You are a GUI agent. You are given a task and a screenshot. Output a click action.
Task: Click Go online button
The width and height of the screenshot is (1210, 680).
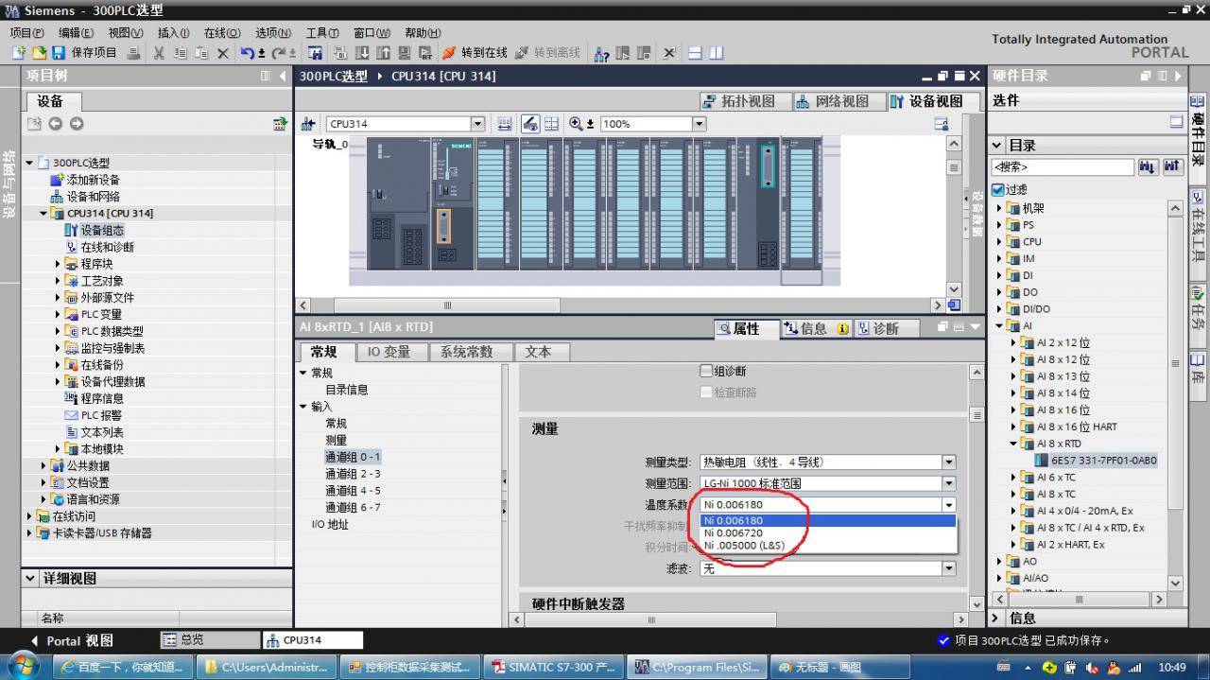(475, 53)
